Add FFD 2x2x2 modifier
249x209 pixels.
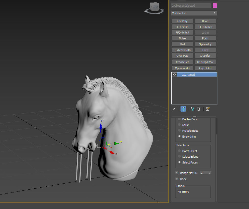[x=183, y=27]
